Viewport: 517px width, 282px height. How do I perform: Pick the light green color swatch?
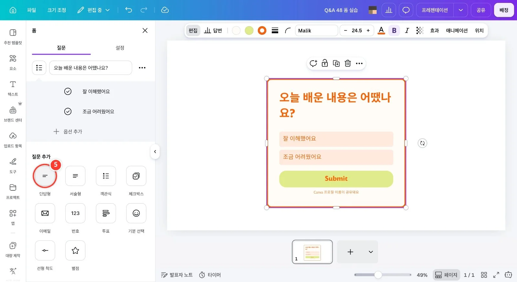[x=249, y=30]
